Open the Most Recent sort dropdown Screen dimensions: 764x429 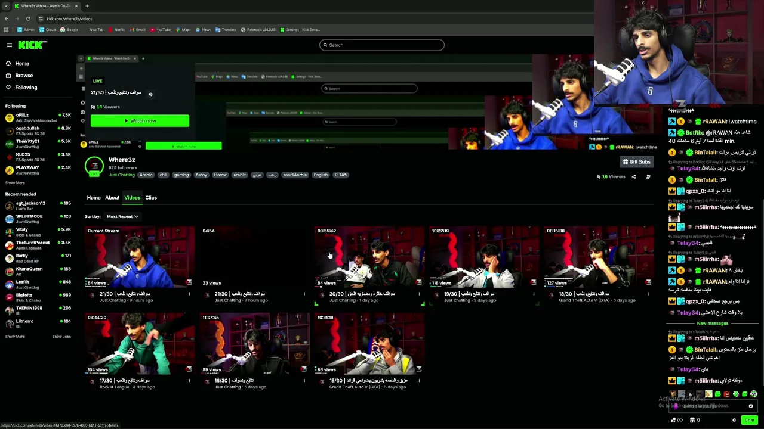pyautogui.click(x=122, y=217)
